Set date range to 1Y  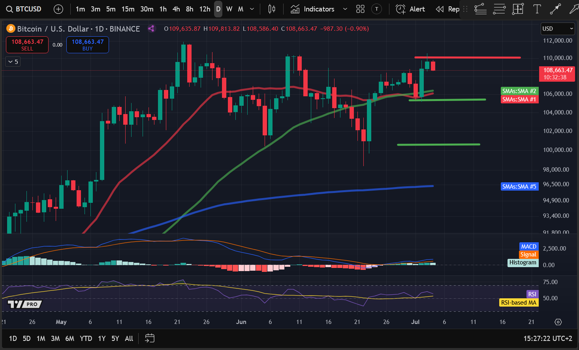pos(102,339)
